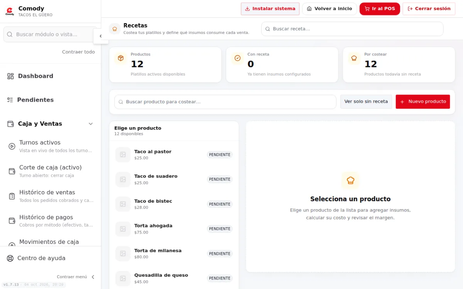
Task: Click the Productos box icon card
Action: (121, 58)
